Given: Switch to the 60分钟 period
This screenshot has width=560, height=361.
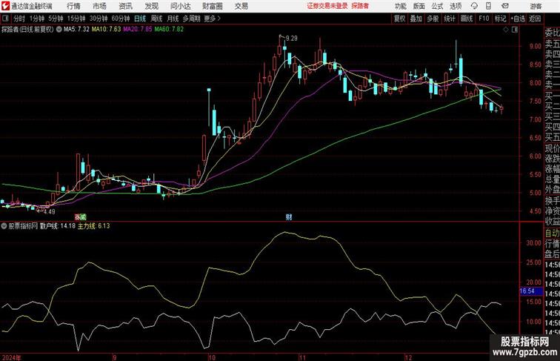Looking at the screenshot, I should coord(121,19).
